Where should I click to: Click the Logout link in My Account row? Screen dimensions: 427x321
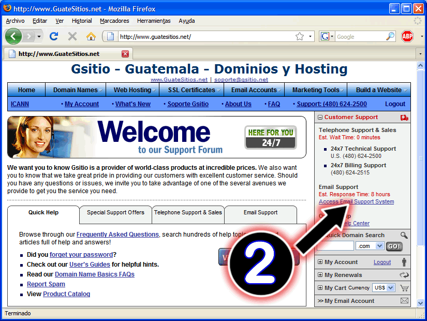click(382, 262)
